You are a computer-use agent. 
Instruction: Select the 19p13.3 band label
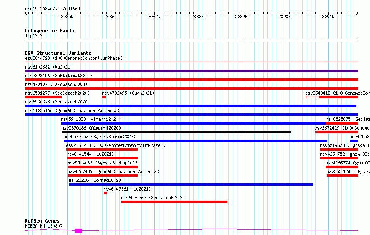coord(34,36)
